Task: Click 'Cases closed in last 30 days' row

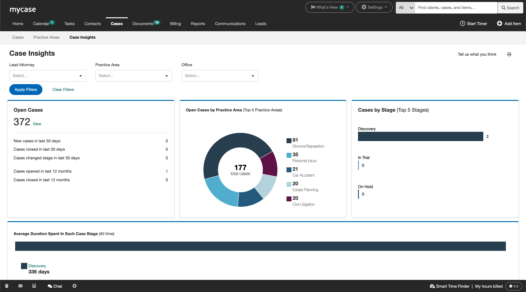Action: [91, 149]
